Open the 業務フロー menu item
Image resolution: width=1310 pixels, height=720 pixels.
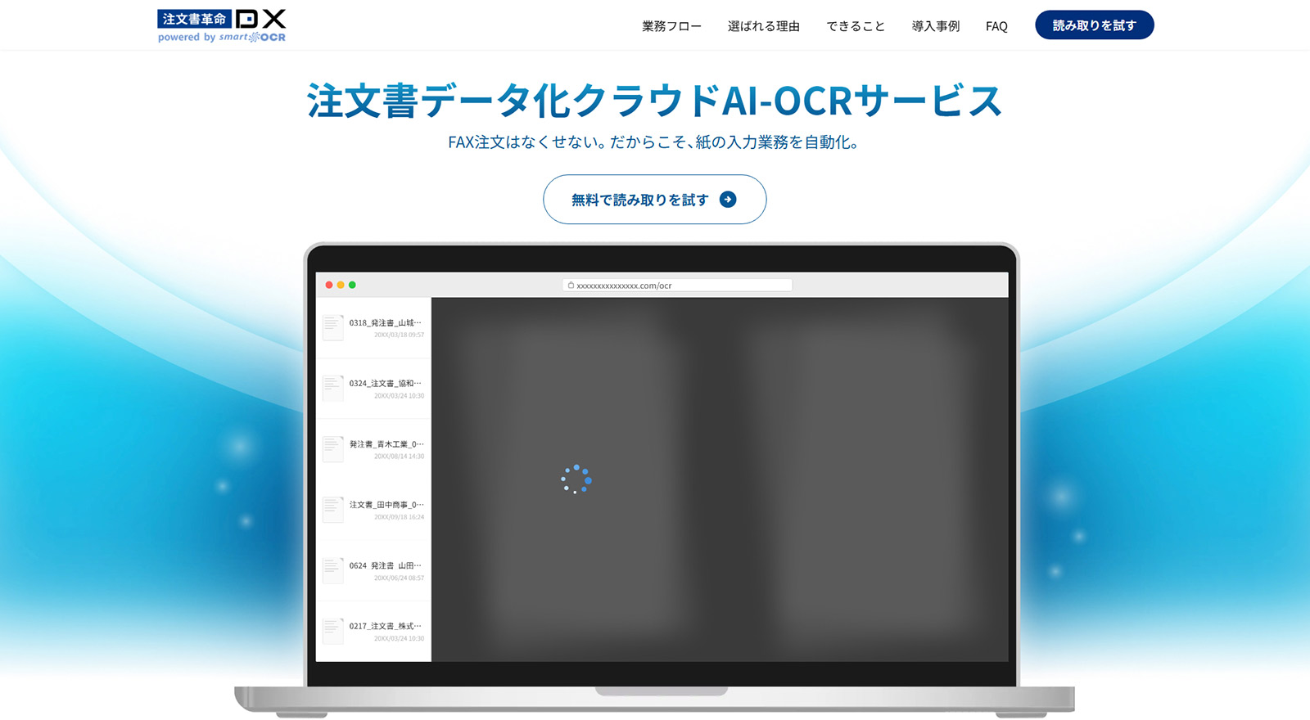coord(671,26)
